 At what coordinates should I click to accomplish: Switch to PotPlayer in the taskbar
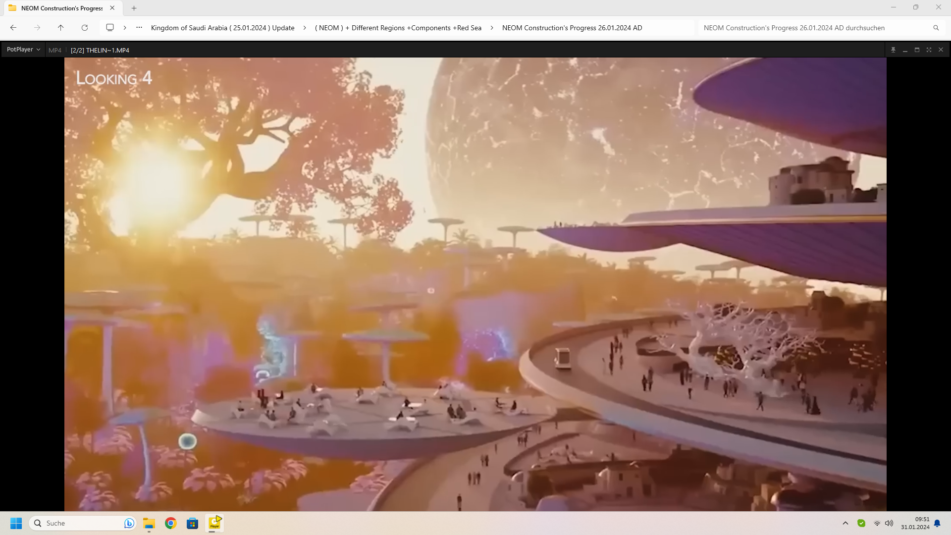pyautogui.click(x=214, y=523)
